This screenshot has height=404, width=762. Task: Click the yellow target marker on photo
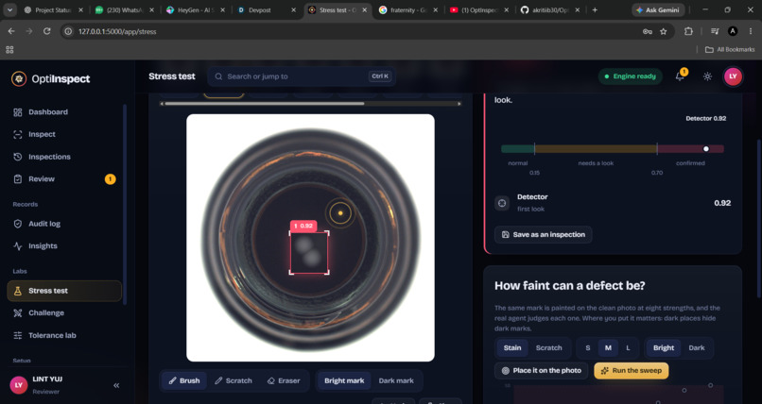pos(340,213)
